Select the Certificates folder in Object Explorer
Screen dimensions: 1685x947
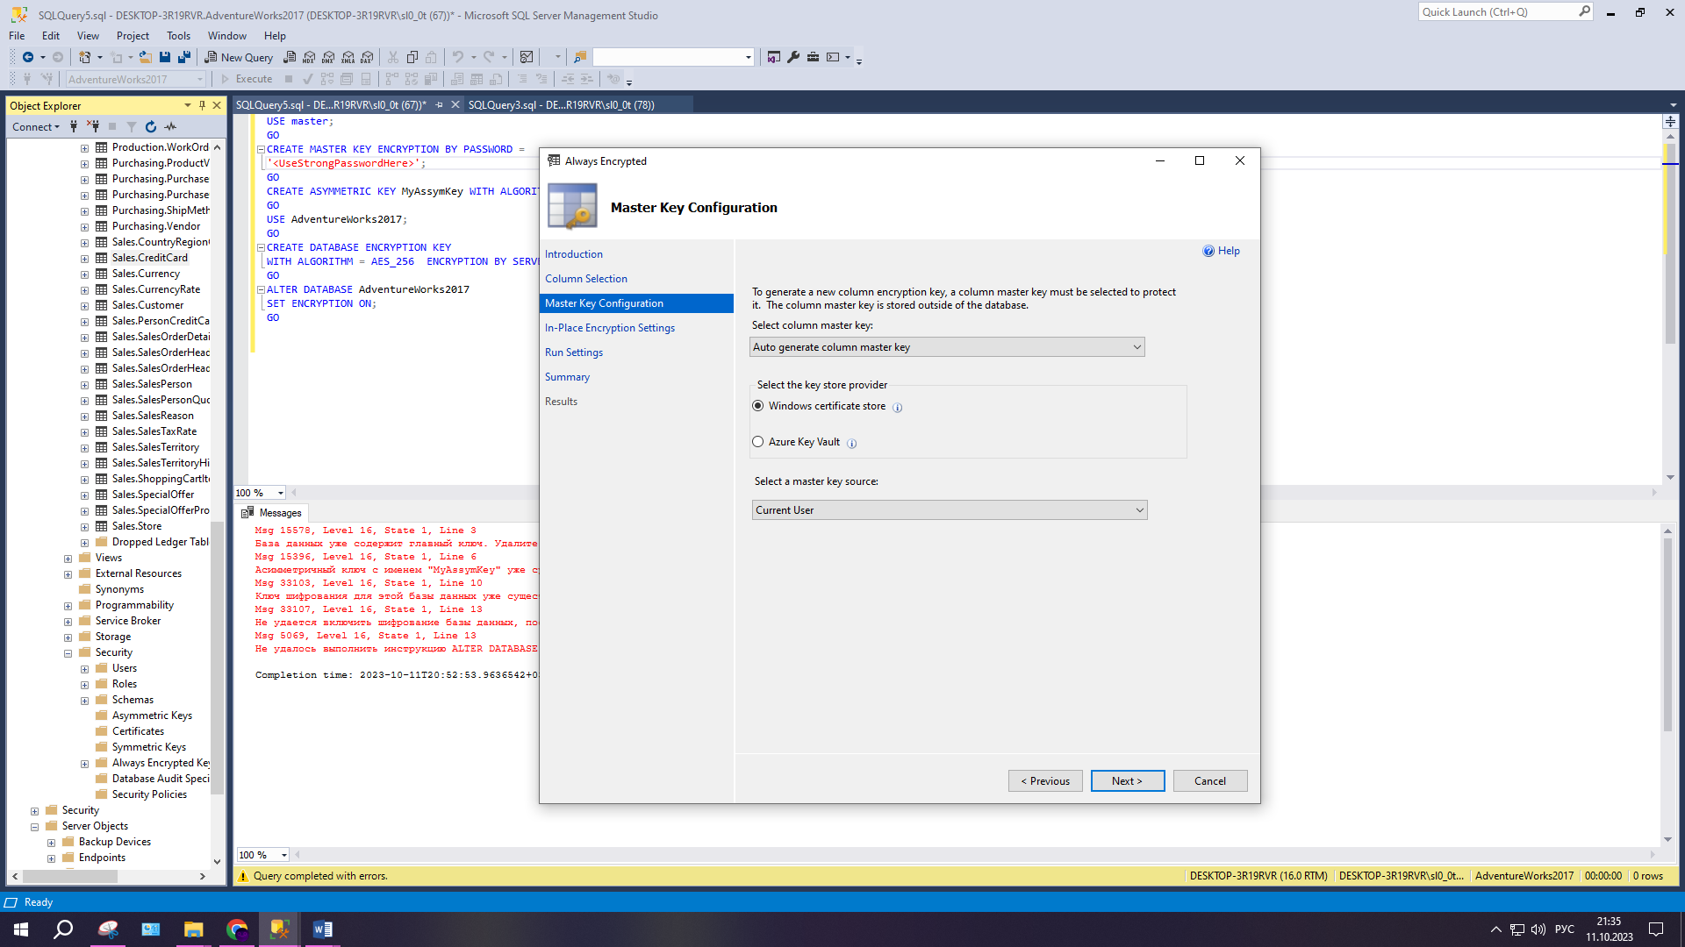tap(138, 731)
